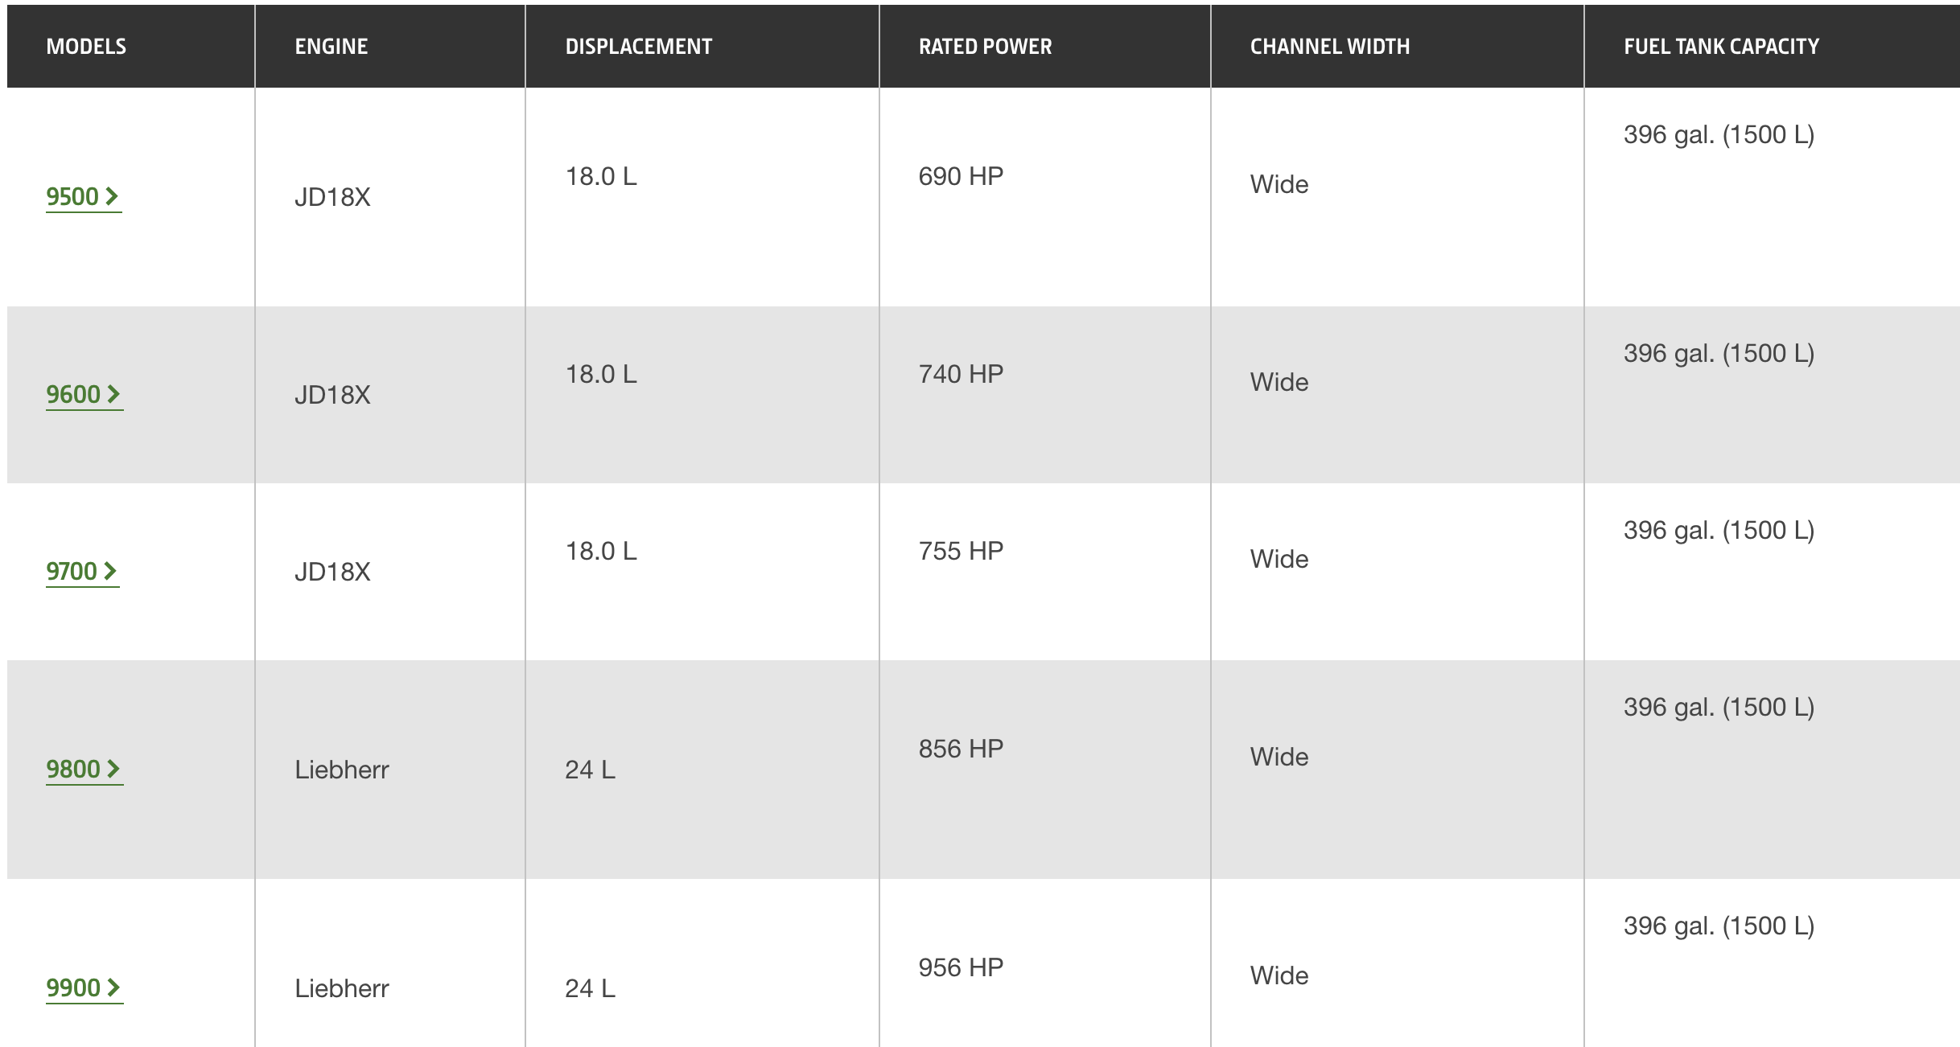The height and width of the screenshot is (1047, 1960).
Task: Open the 9700 model link
Action: point(82,572)
